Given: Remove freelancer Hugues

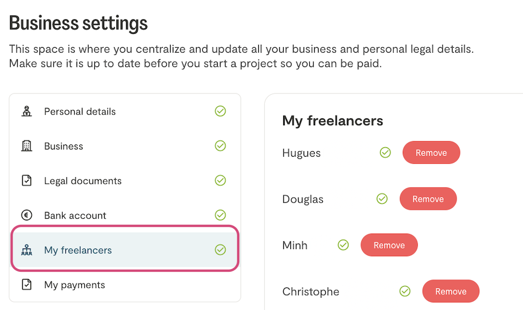Looking at the screenshot, I should pyautogui.click(x=431, y=153).
